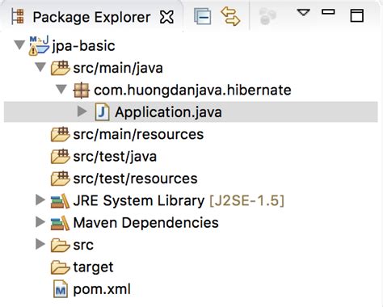Click the src/test/java folder icon
The width and height of the screenshot is (383, 307).
(61, 156)
